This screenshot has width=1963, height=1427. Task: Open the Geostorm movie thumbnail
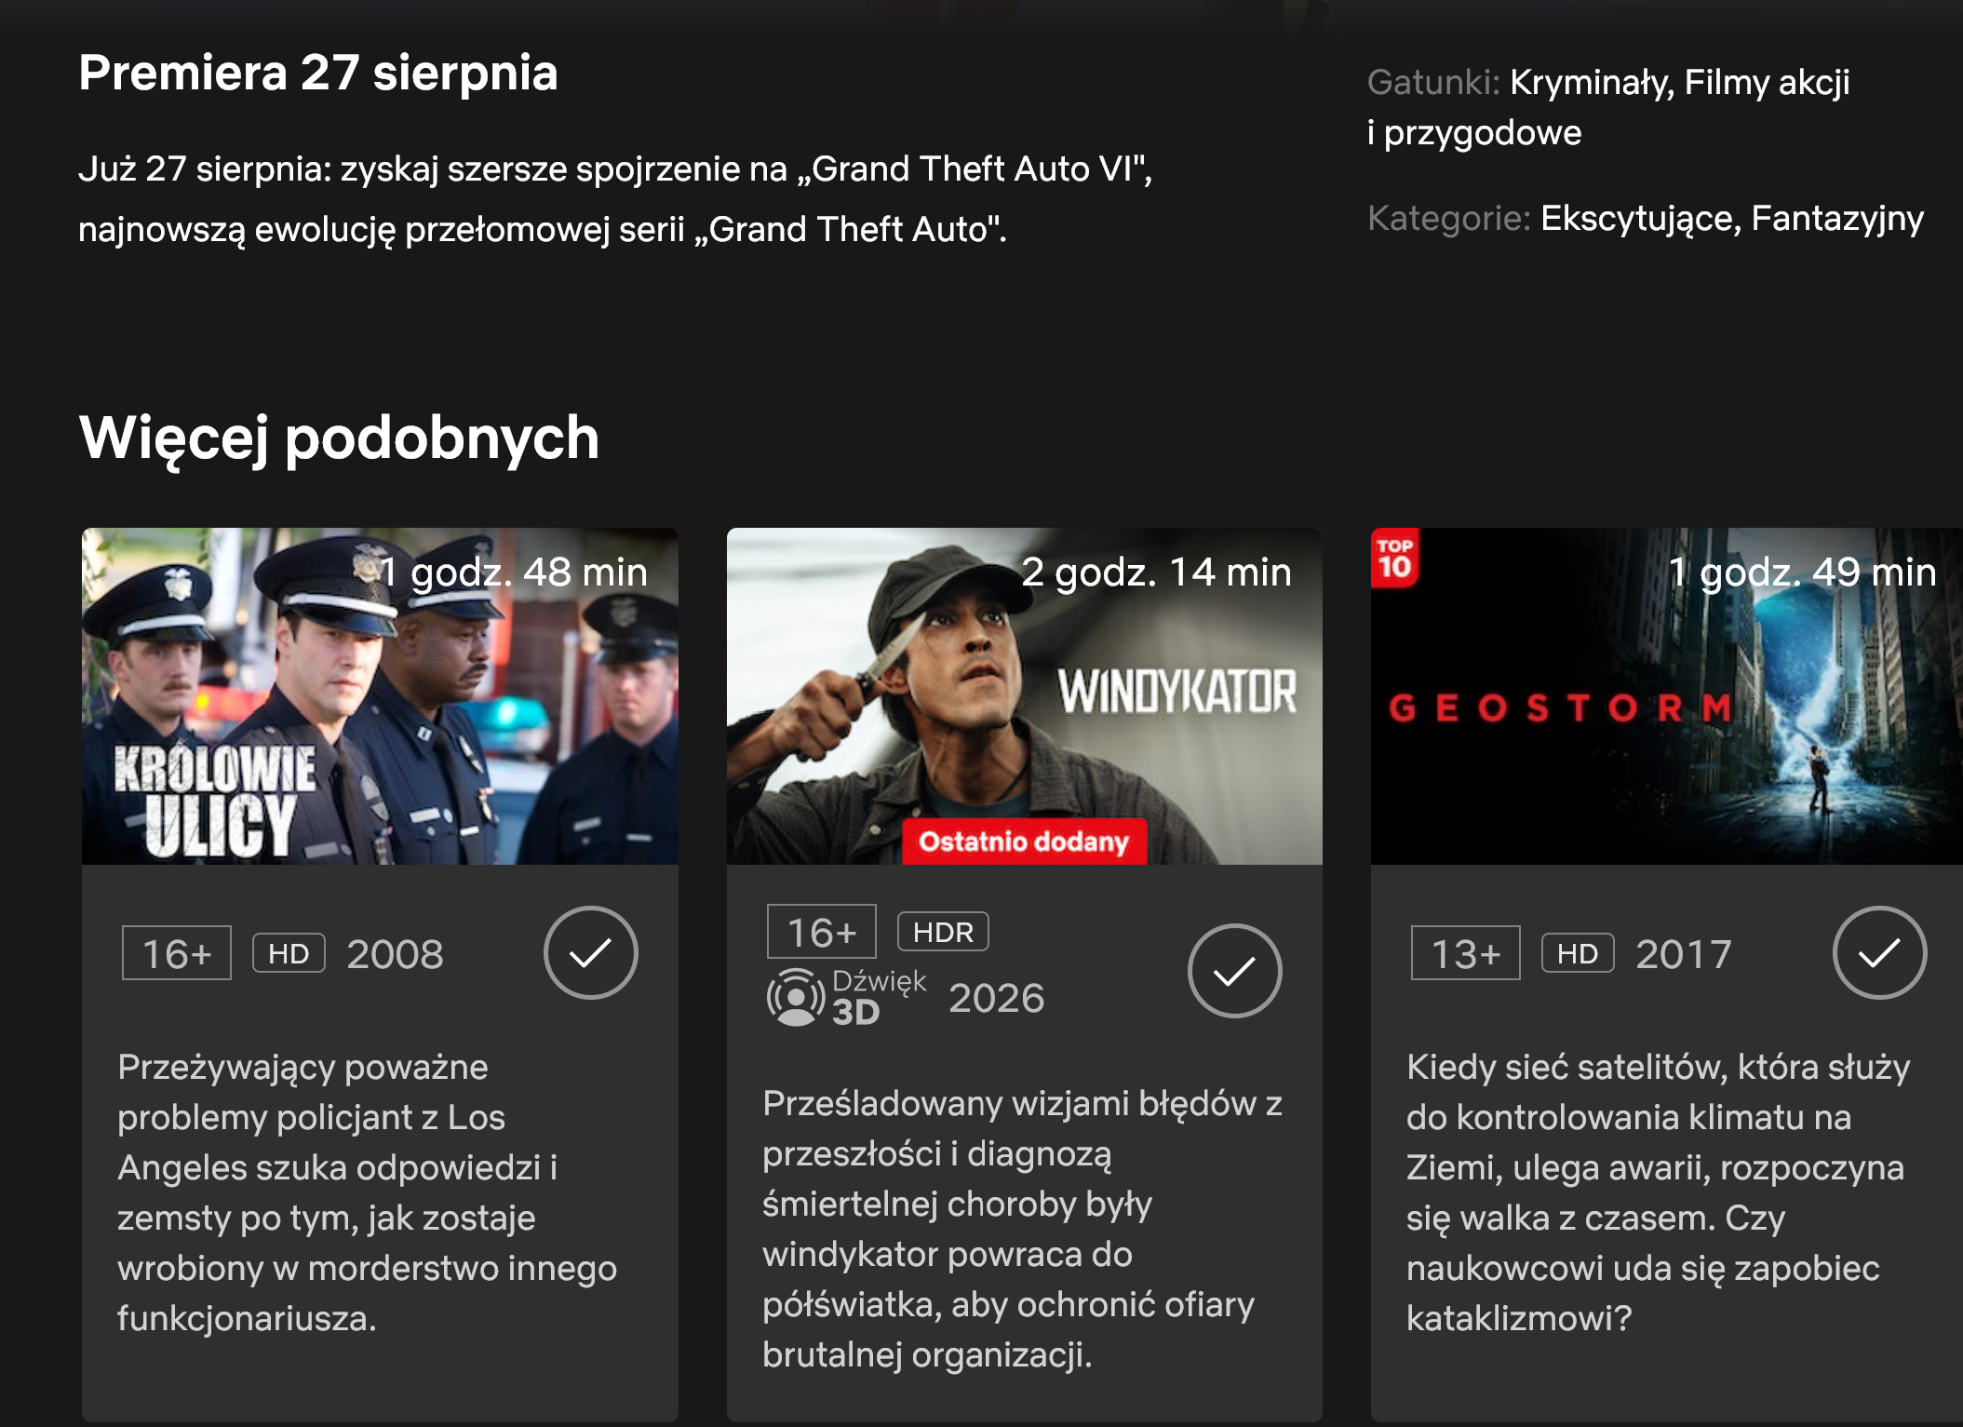(1667, 696)
